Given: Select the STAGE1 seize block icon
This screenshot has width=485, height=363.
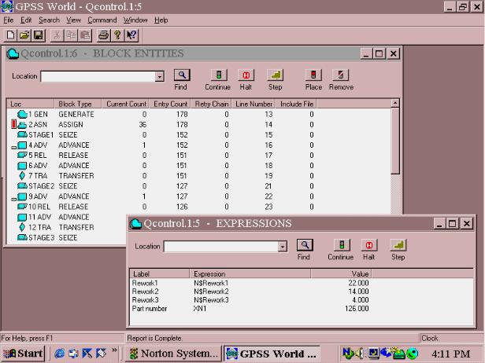Looking at the screenshot, I should pos(22,134).
